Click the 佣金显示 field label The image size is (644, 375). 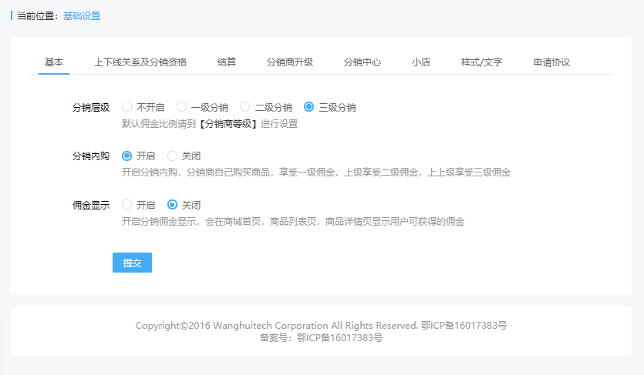(x=91, y=205)
